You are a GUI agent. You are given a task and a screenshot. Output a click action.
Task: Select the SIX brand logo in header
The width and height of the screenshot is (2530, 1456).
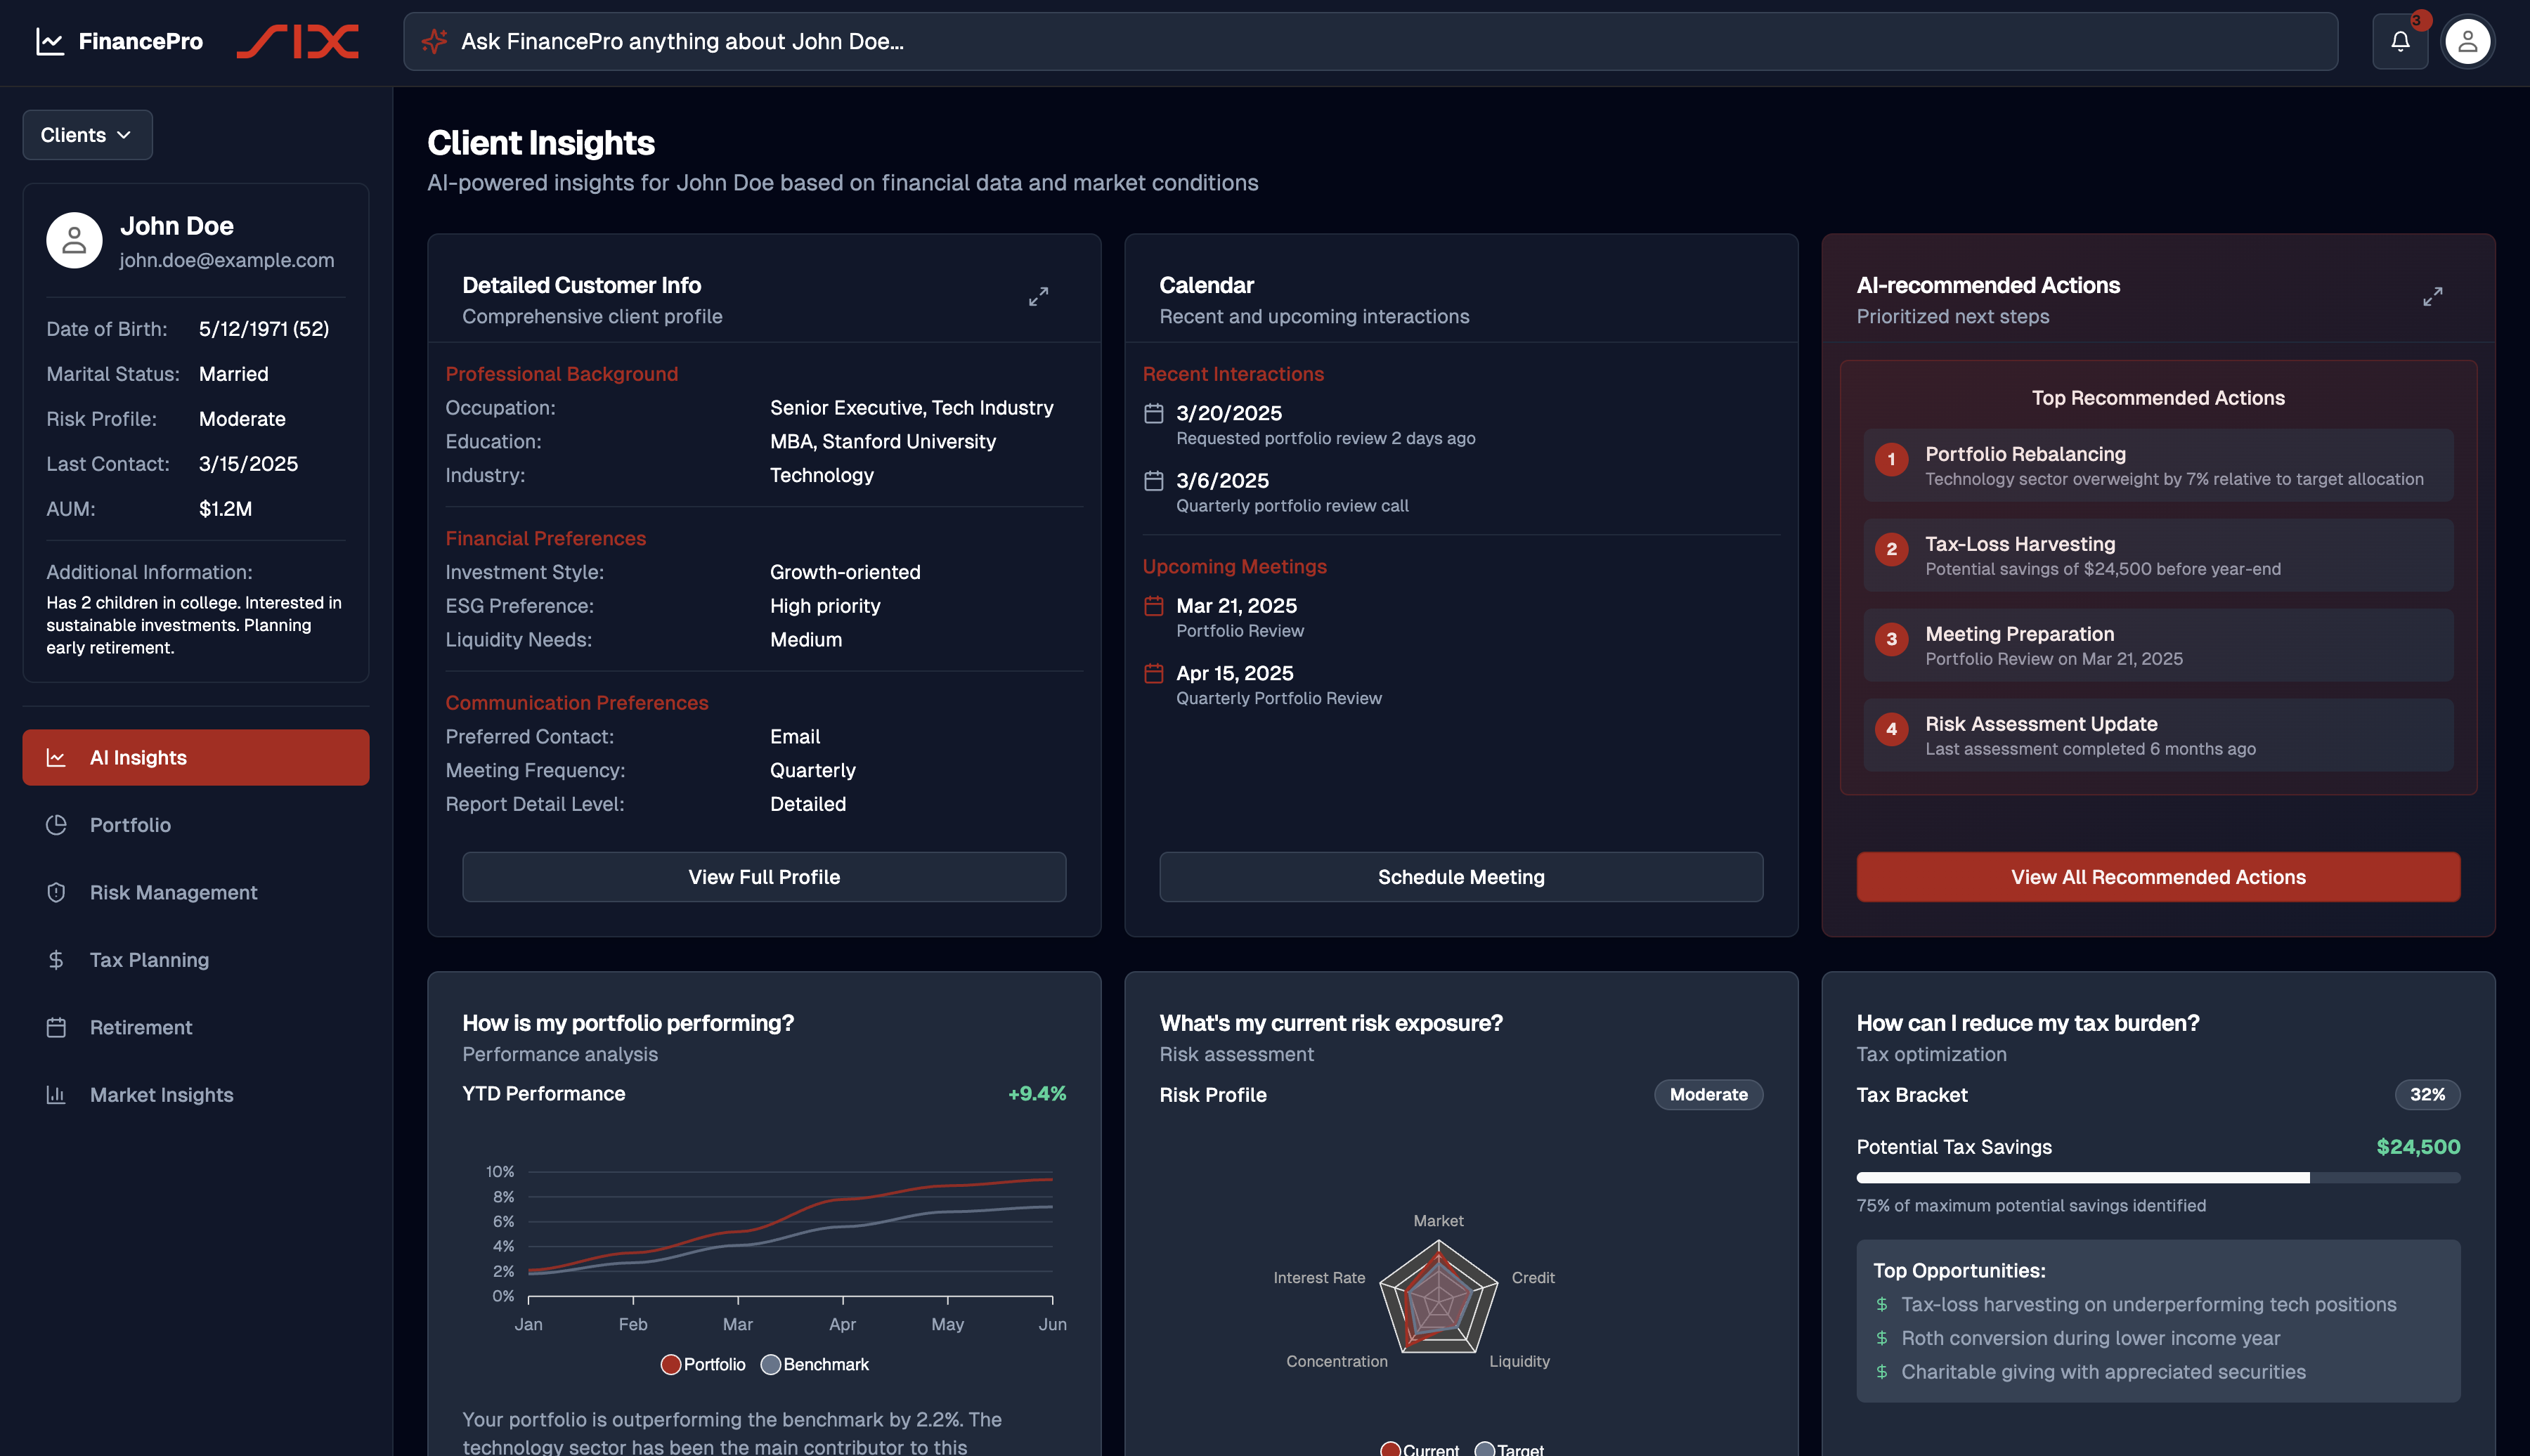pyautogui.click(x=297, y=41)
